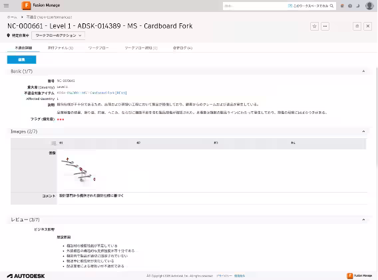This screenshot has height=280, width=378.
Task: Open the workflow actions dropdown
Action: click(58, 35)
